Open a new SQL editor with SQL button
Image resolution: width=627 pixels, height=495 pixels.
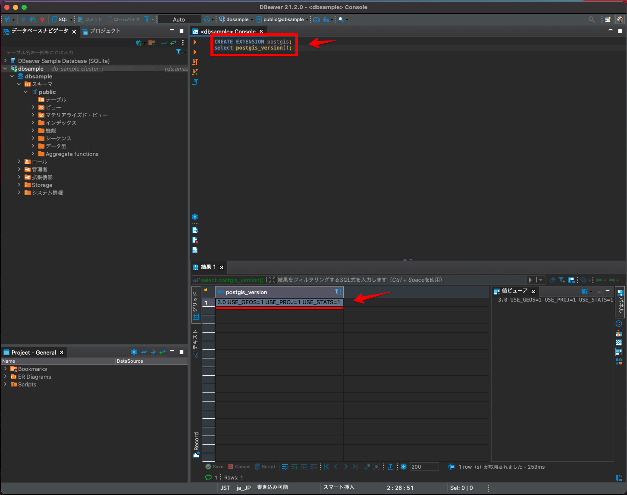pyautogui.click(x=60, y=19)
